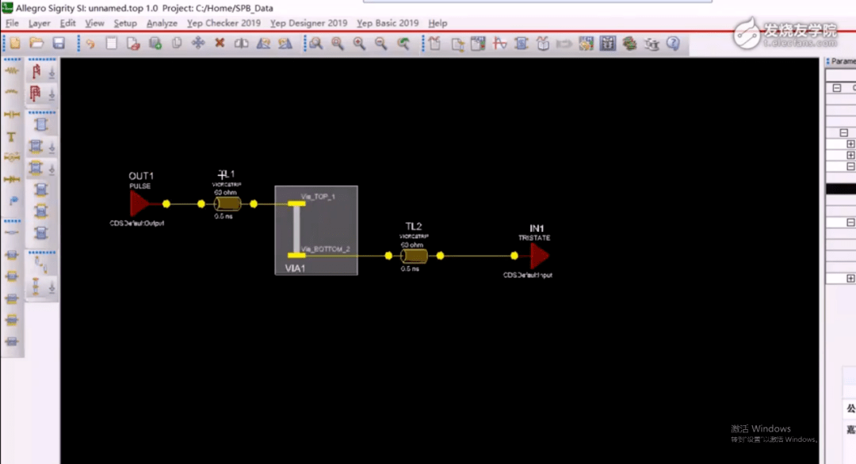Click the blue question mark Help icon

(673, 43)
